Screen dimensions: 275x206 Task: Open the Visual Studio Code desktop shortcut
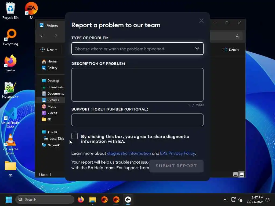[10, 118]
